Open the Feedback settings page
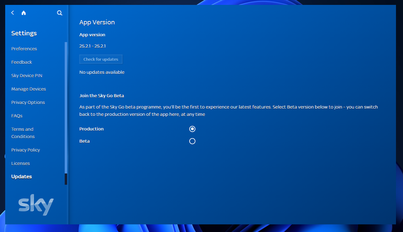 21,62
